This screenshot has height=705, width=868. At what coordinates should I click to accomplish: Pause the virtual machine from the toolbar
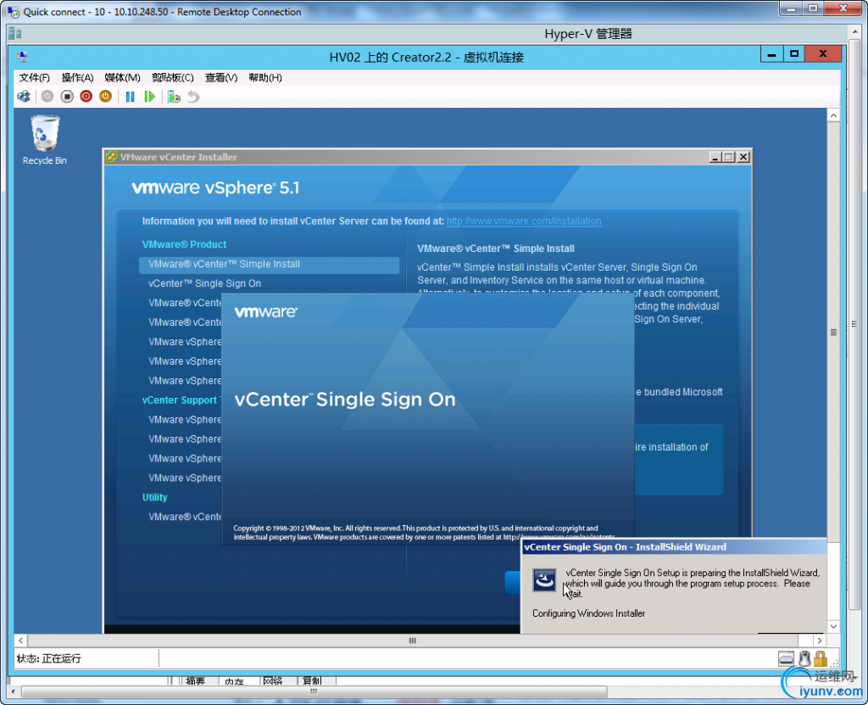click(x=130, y=97)
